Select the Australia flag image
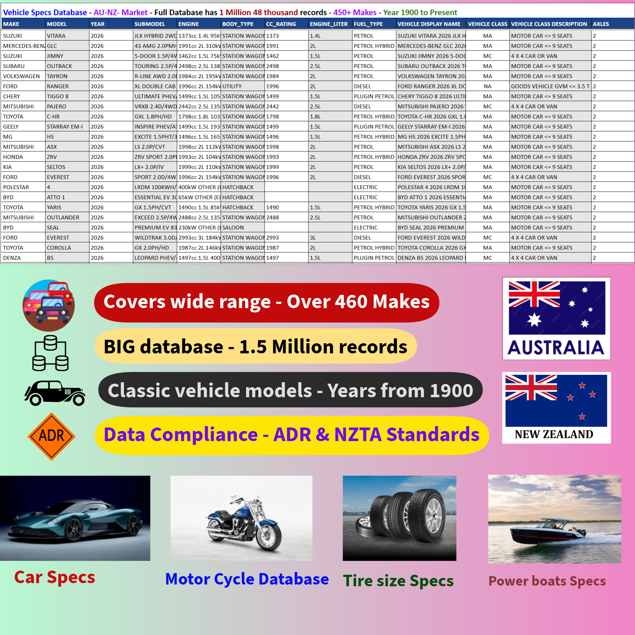Image resolution: width=635 pixels, height=635 pixels. [x=556, y=318]
